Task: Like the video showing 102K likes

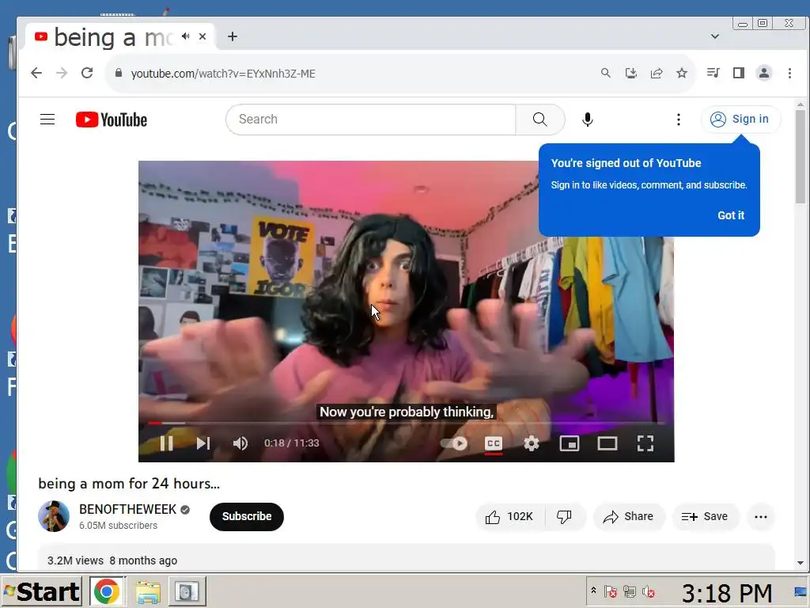Action: point(509,516)
